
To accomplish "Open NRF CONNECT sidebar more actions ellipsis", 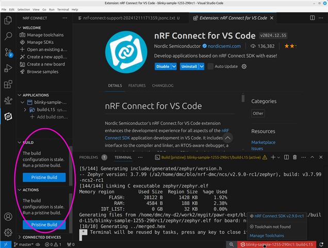I will point(65,18).
